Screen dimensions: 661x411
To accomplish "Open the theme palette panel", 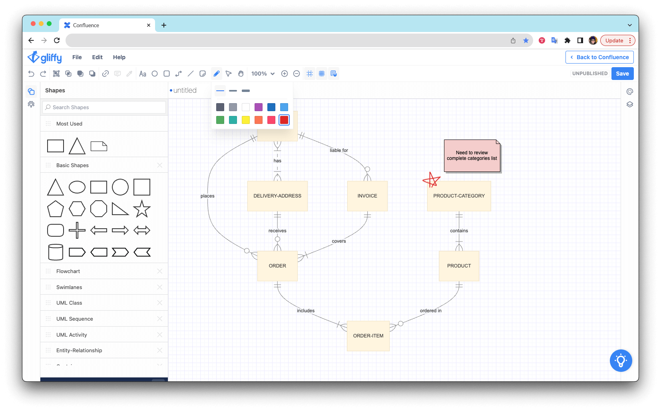I will click(x=630, y=91).
